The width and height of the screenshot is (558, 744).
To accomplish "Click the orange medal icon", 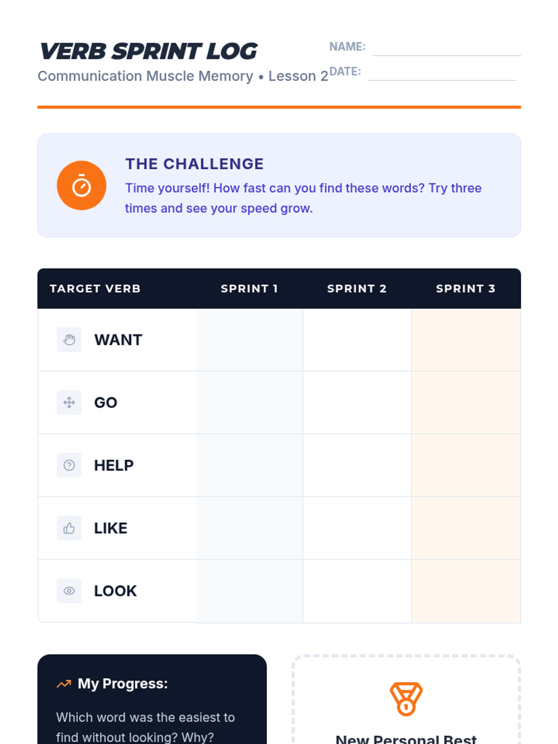I will (406, 699).
